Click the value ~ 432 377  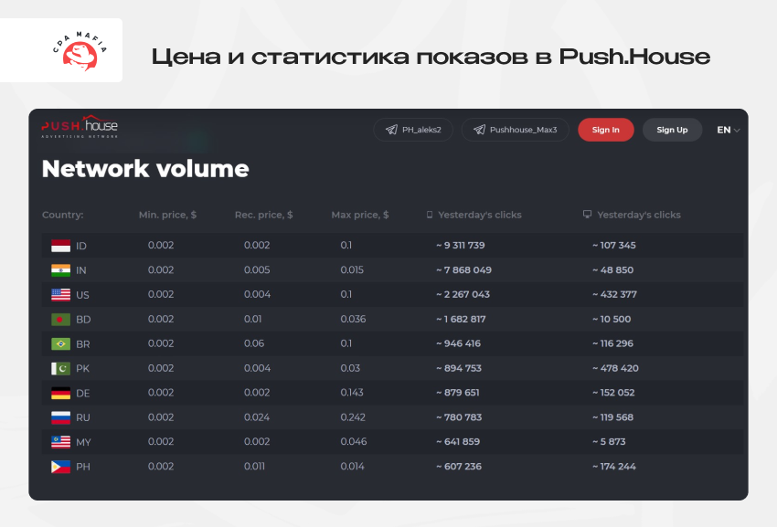point(614,294)
